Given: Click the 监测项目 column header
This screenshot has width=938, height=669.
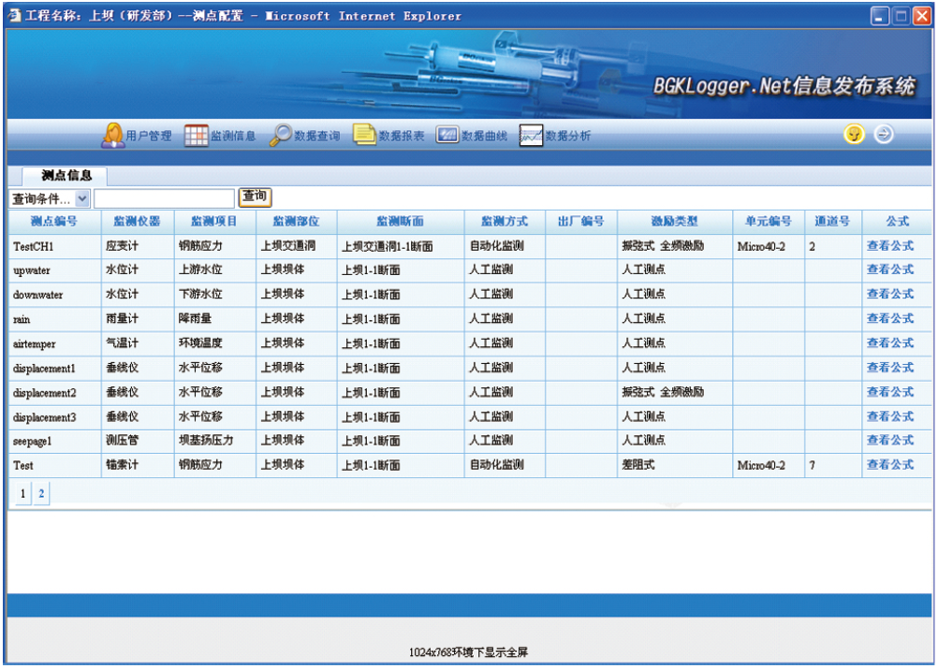Looking at the screenshot, I should click(214, 221).
